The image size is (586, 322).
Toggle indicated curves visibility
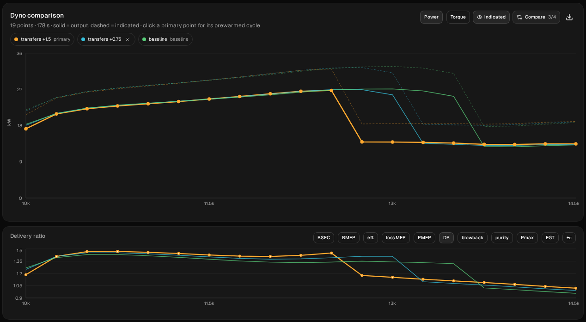tap(491, 17)
